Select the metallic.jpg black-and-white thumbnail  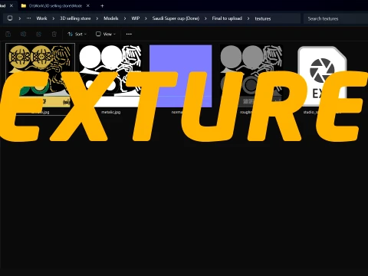tap(110, 76)
